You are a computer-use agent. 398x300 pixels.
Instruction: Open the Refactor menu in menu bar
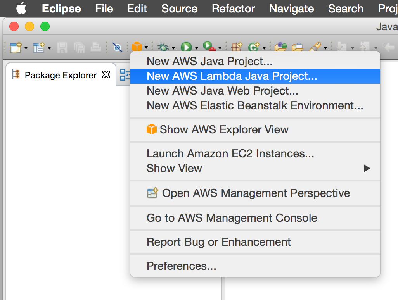[234, 9]
